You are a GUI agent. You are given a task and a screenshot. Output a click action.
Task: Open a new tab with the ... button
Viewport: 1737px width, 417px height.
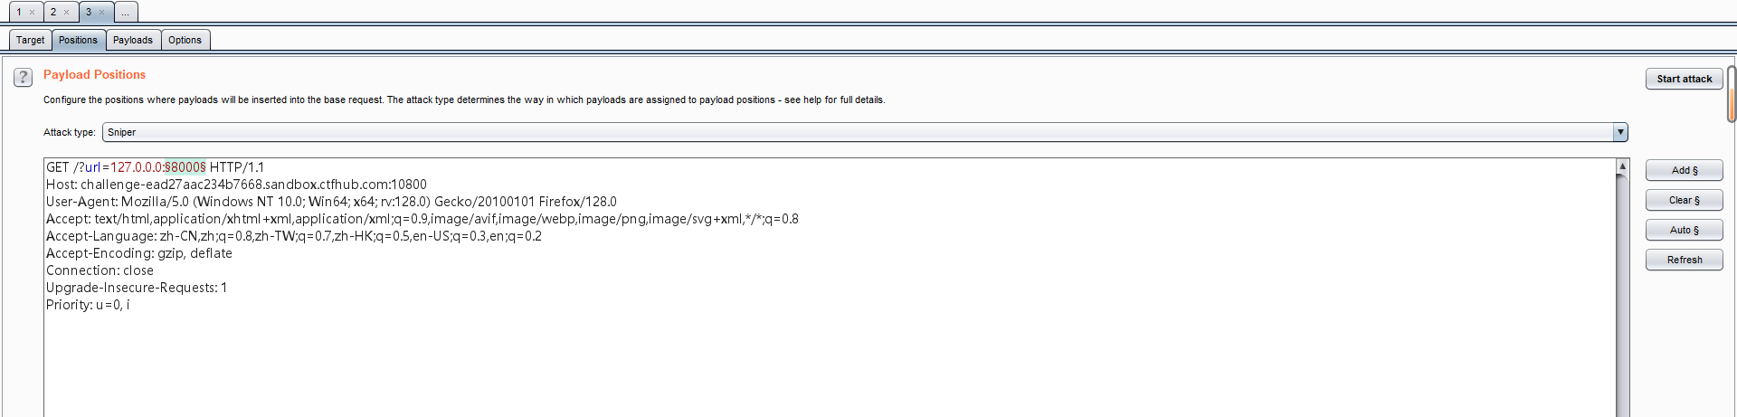pyautogui.click(x=126, y=12)
